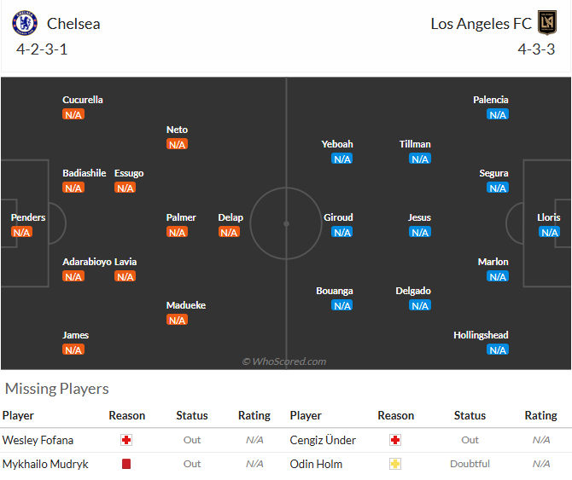Screen dimensions: 572x480
Task: Click the Chelsea Reason column header
Action: [127, 415]
